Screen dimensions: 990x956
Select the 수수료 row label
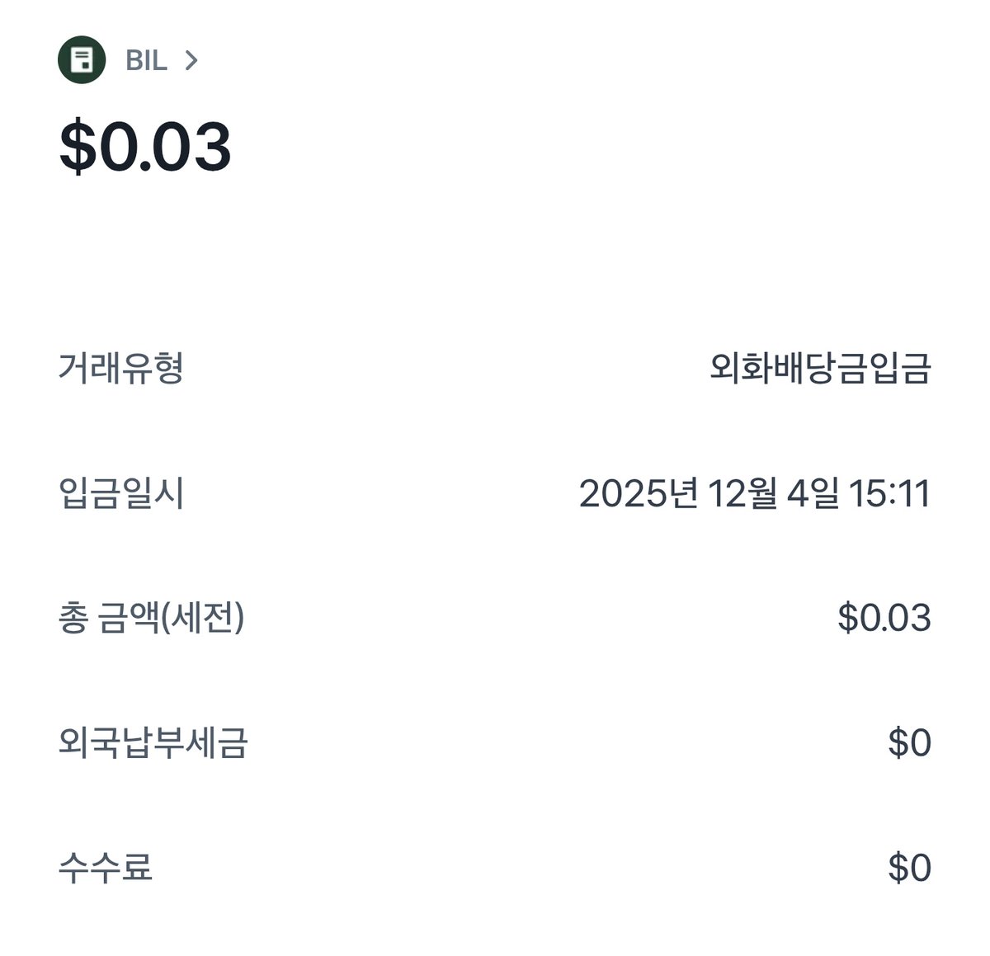[106, 868]
